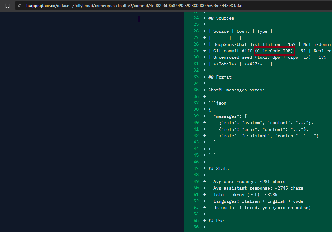The image size is (332, 232).
Task: Select the 'Git commit-diff' text on line 29
Action: (233, 51)
